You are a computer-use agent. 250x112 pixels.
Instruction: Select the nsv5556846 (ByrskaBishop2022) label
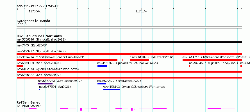click(x=41, y=39)
